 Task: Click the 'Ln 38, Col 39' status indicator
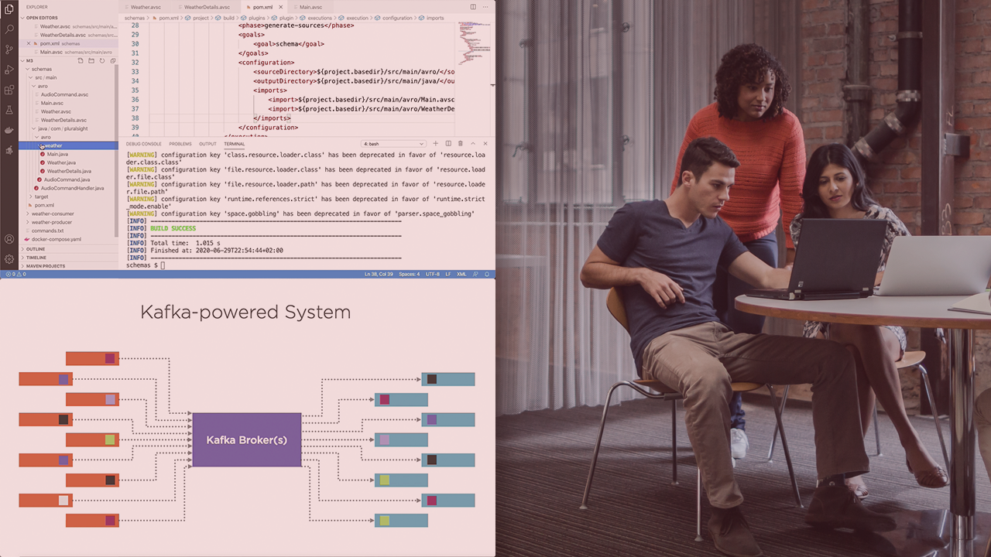coord(380,274)
